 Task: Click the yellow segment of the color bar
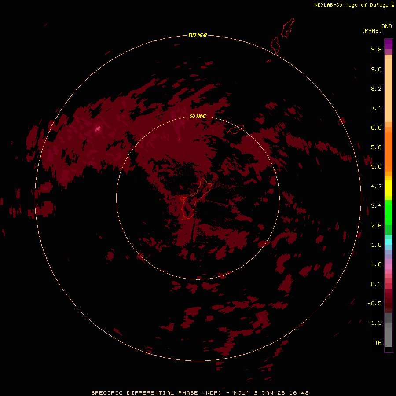click(x=389, y=188)
